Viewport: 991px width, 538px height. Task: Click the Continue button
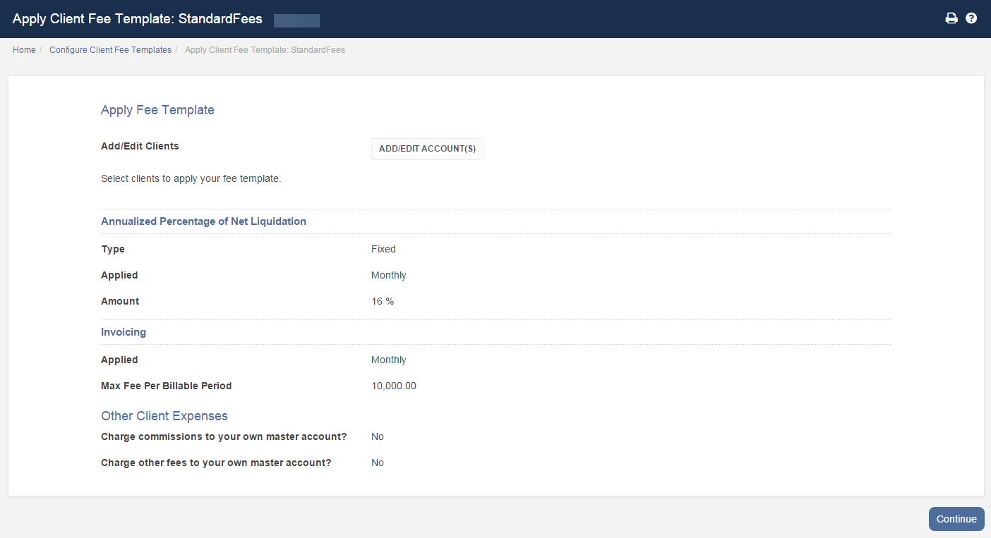[956, 519]
